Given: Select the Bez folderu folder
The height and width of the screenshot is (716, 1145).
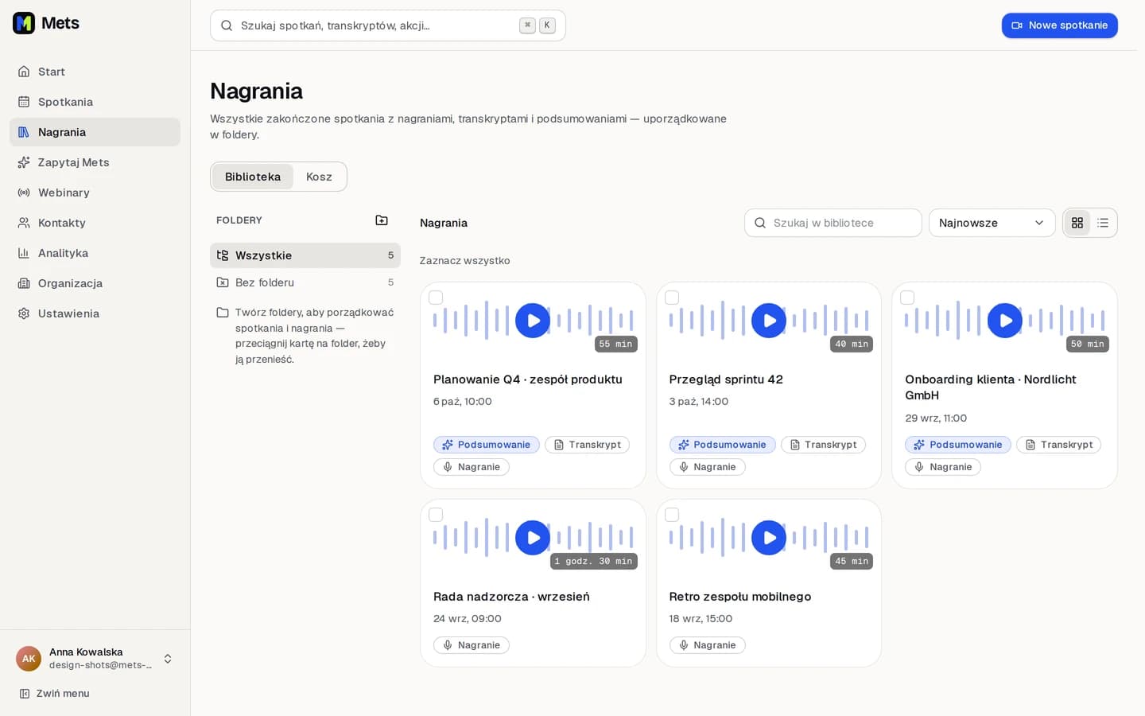Looking at the screenshot, I should [x=305, y=282].
